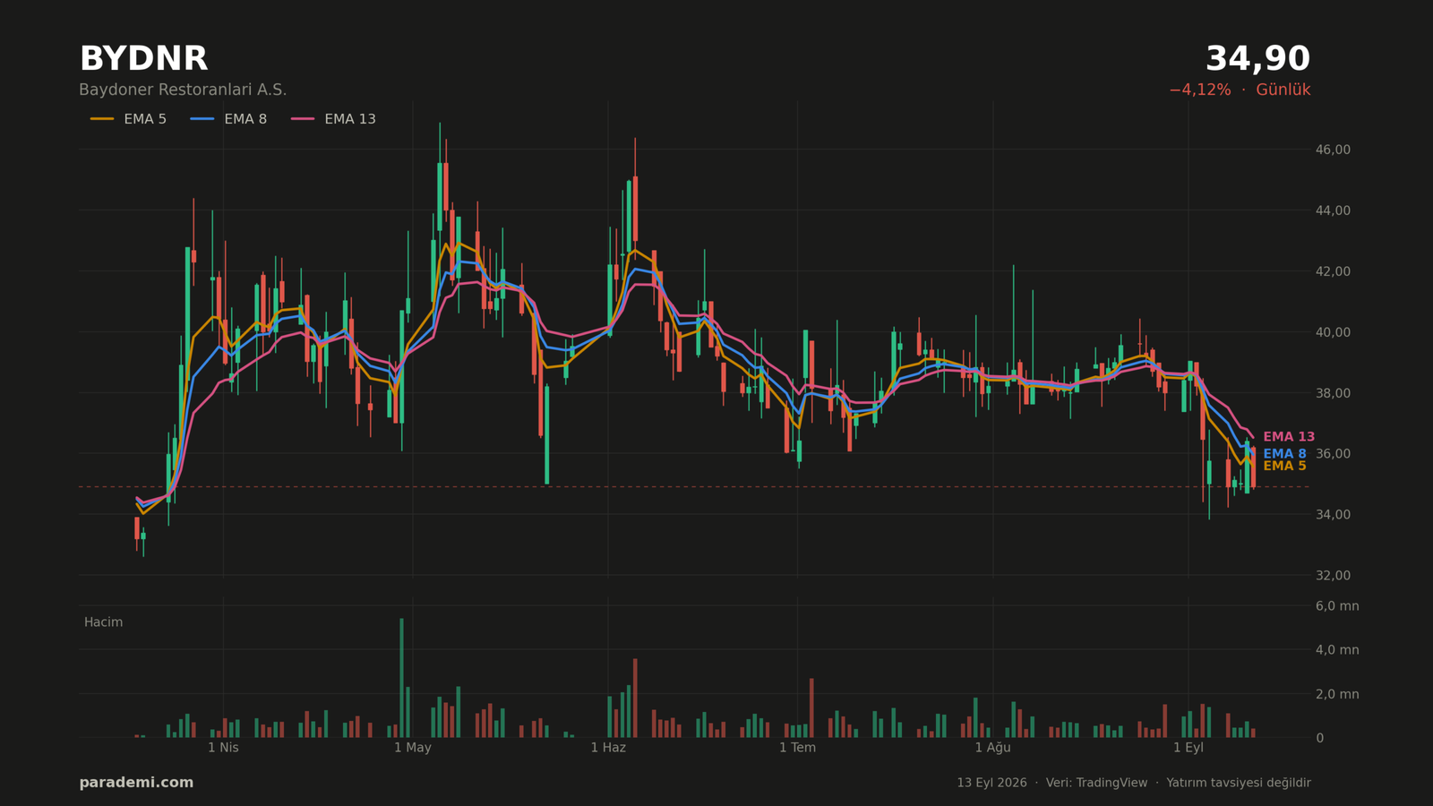Click the 32,00 price axis label

(x=1333, y=575)
